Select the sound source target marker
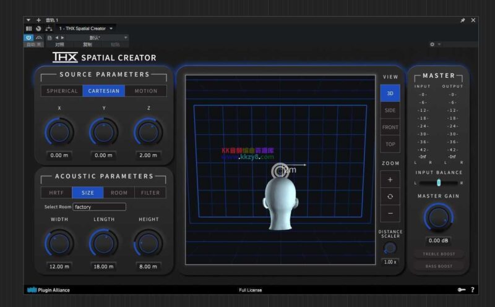The image size is (495, 307). (x=279, y=170)
